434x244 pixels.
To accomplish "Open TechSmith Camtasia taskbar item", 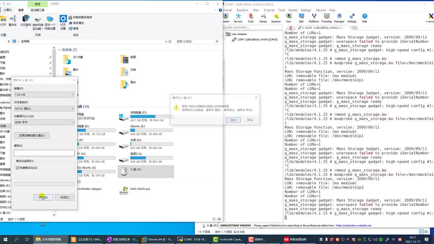I will pyautogui.click(x=228, y=239).
